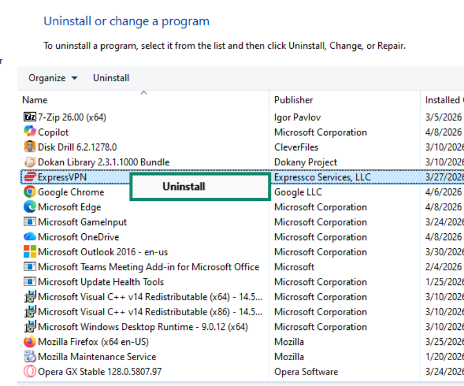The image size is (464, 386).
Task: Click the Name column header to sort
Action: tap(35, 100)
